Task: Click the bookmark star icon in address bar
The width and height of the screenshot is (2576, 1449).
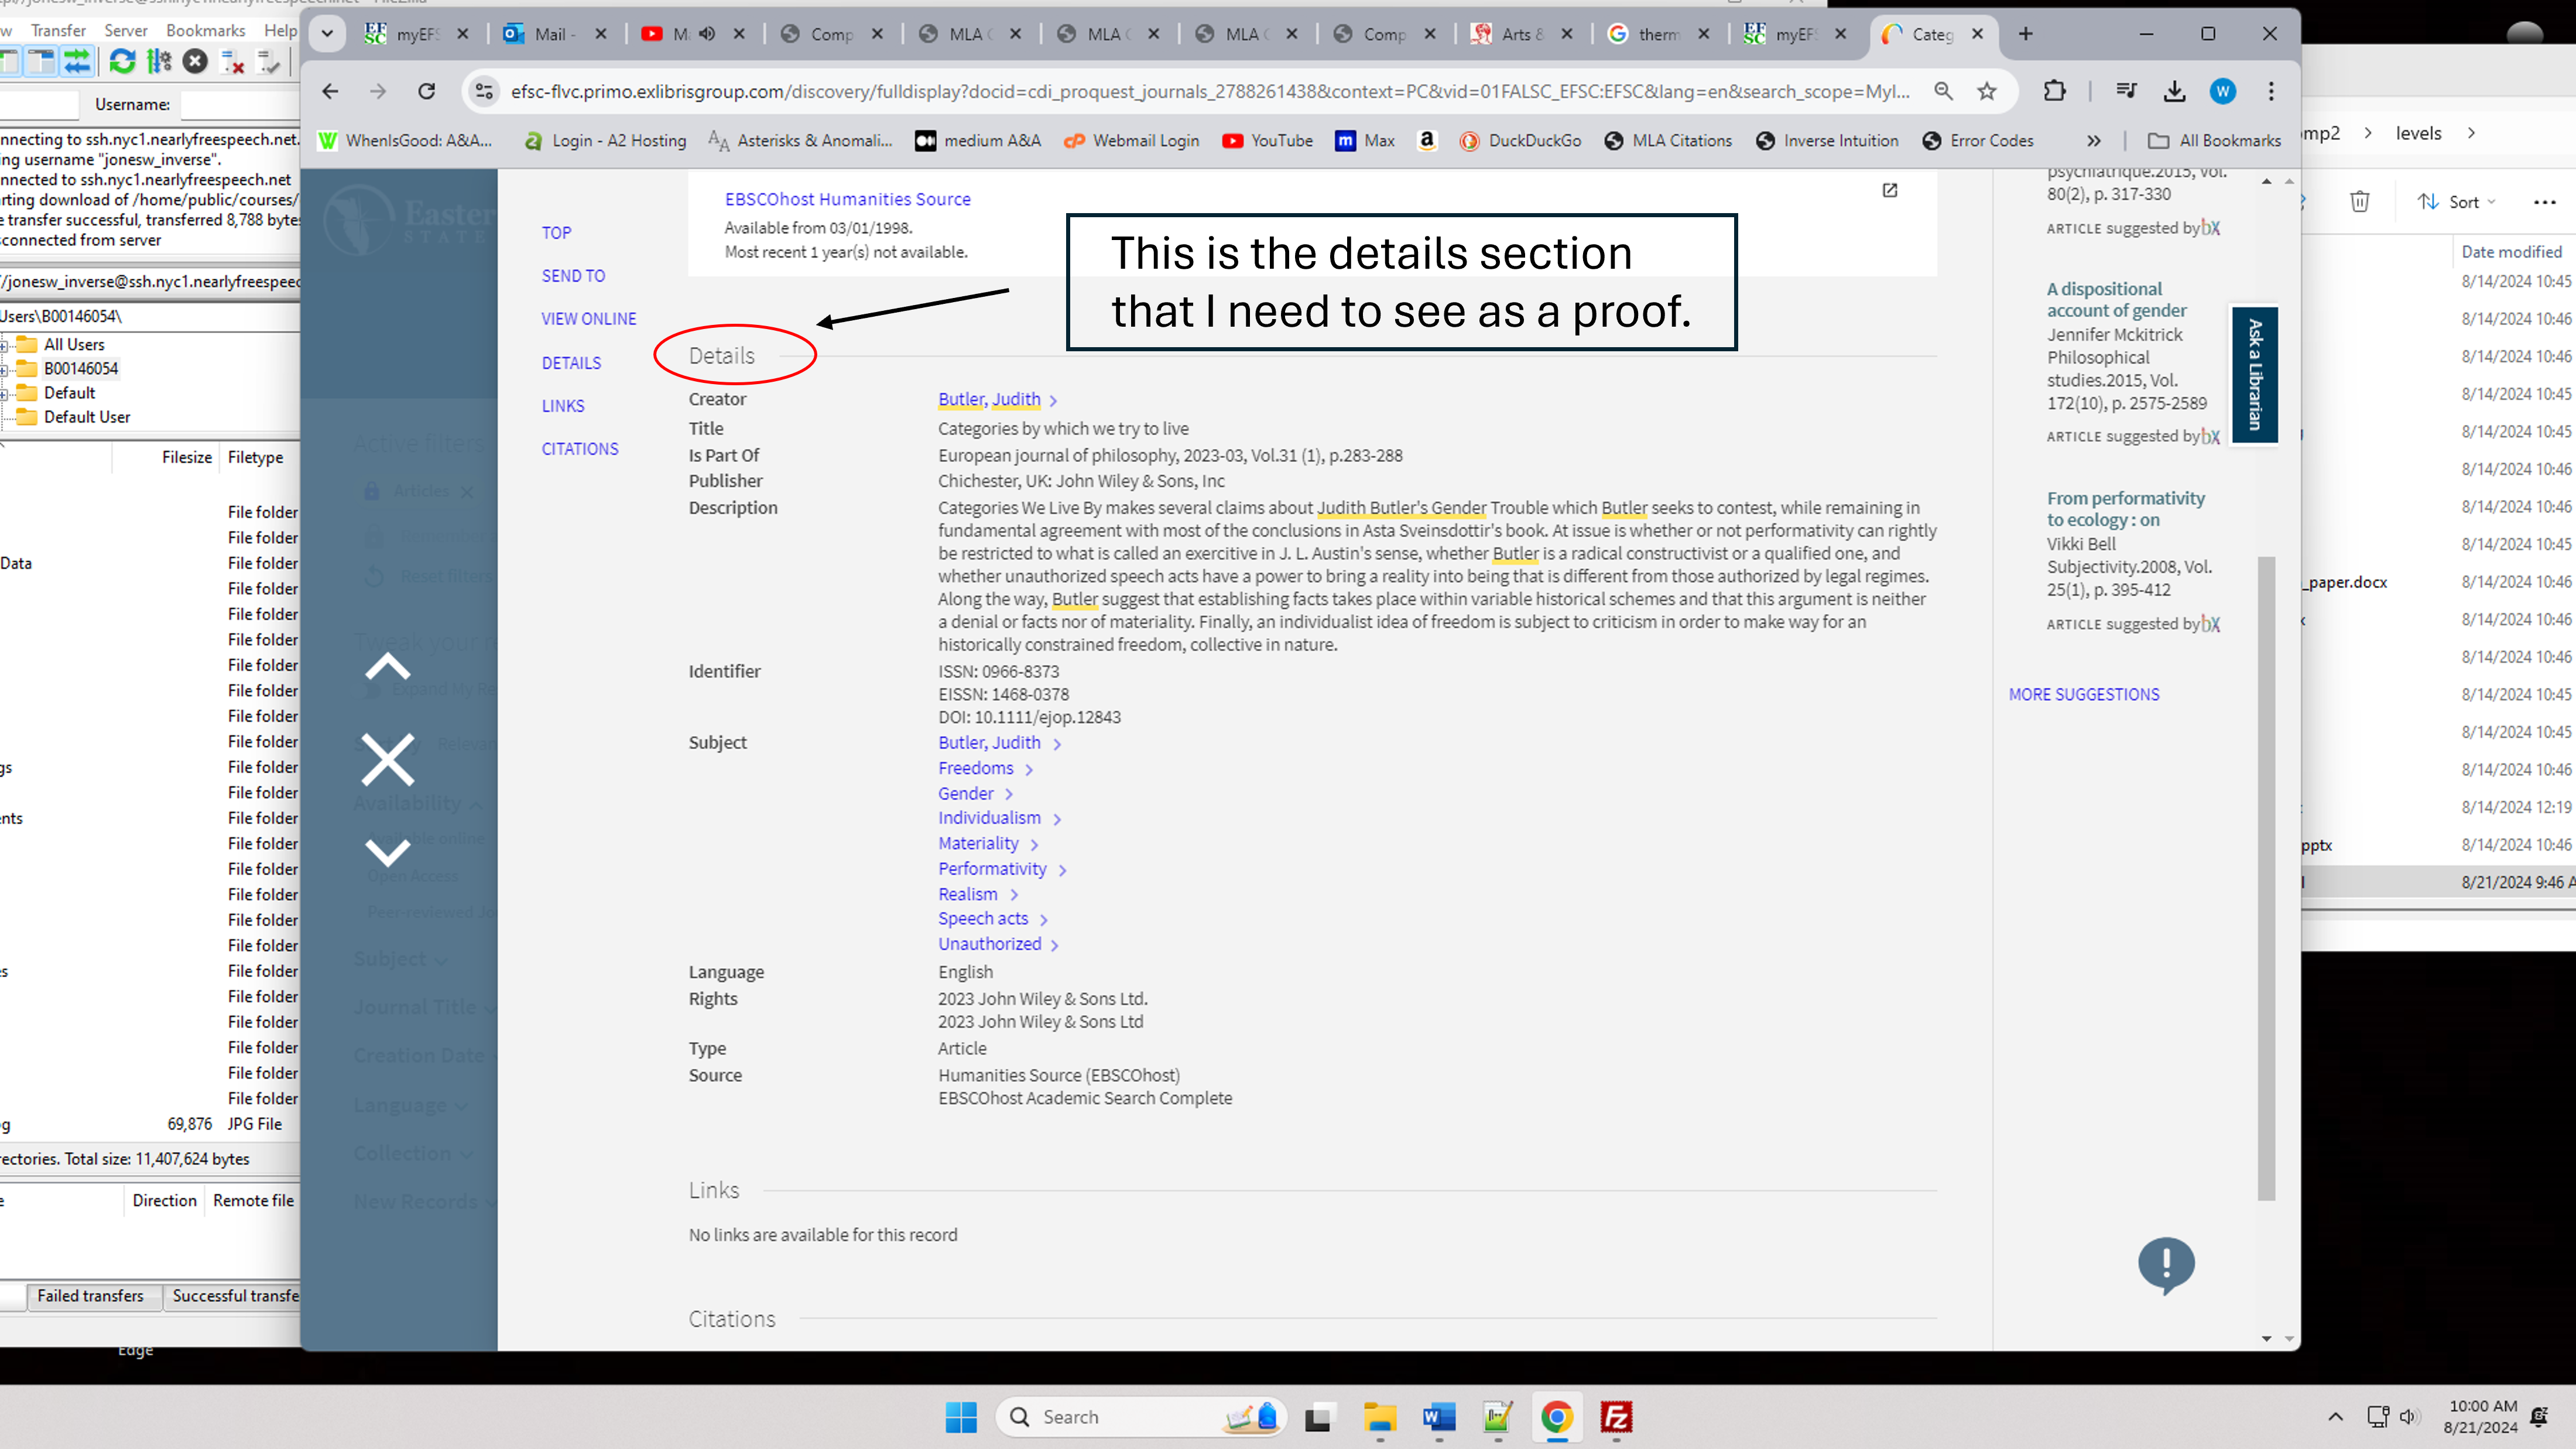Action: 1987,91
